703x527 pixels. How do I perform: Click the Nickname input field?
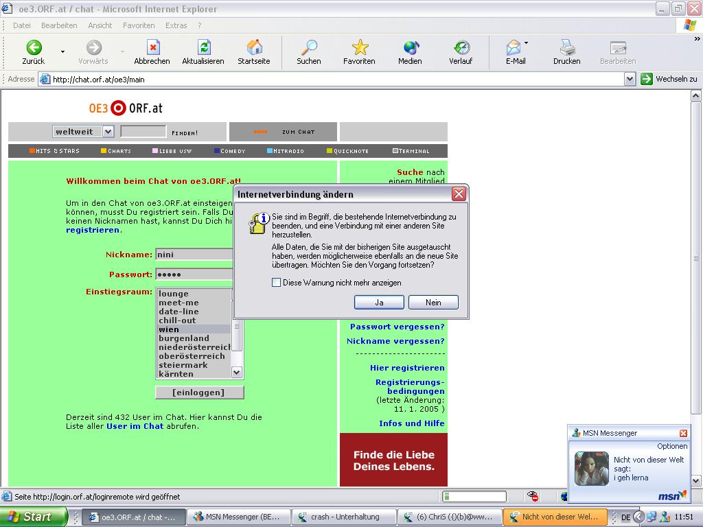[x=194, y=255]
